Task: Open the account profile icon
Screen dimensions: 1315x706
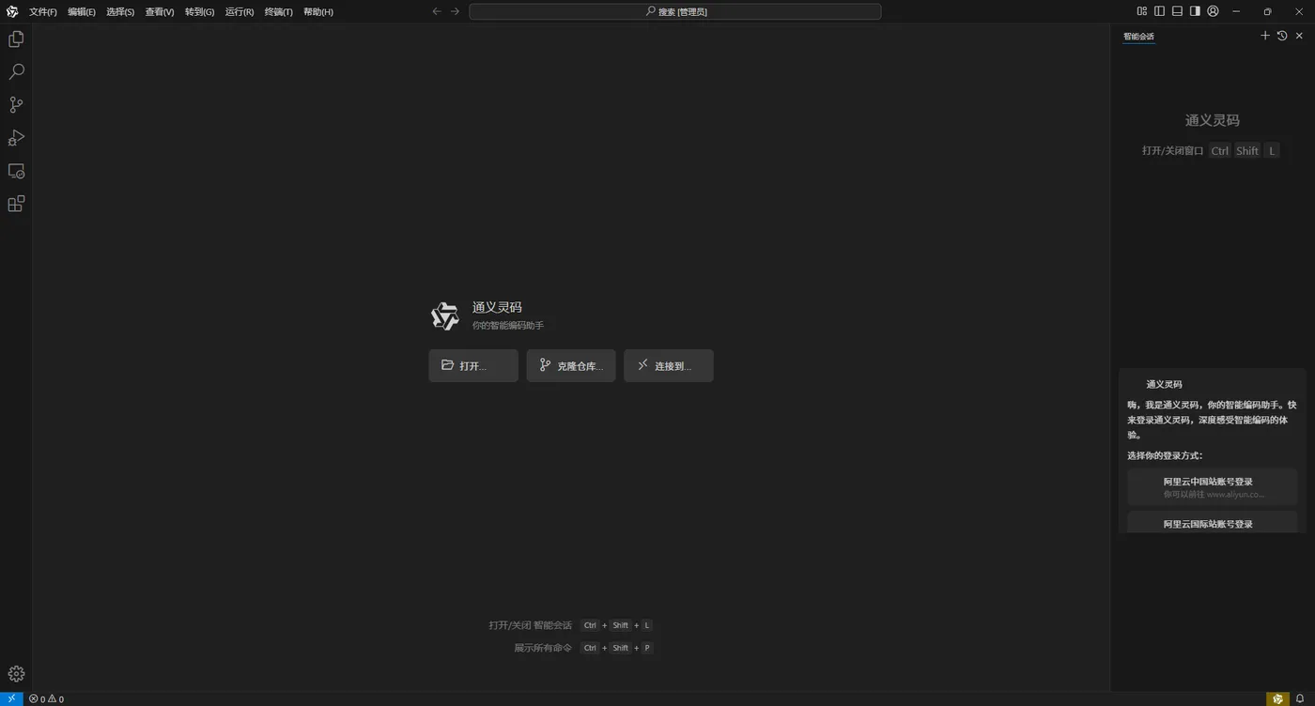Action: (1213, 11)
